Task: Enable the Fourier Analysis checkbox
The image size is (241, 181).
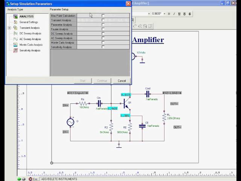Action: (x=103, y=29)
